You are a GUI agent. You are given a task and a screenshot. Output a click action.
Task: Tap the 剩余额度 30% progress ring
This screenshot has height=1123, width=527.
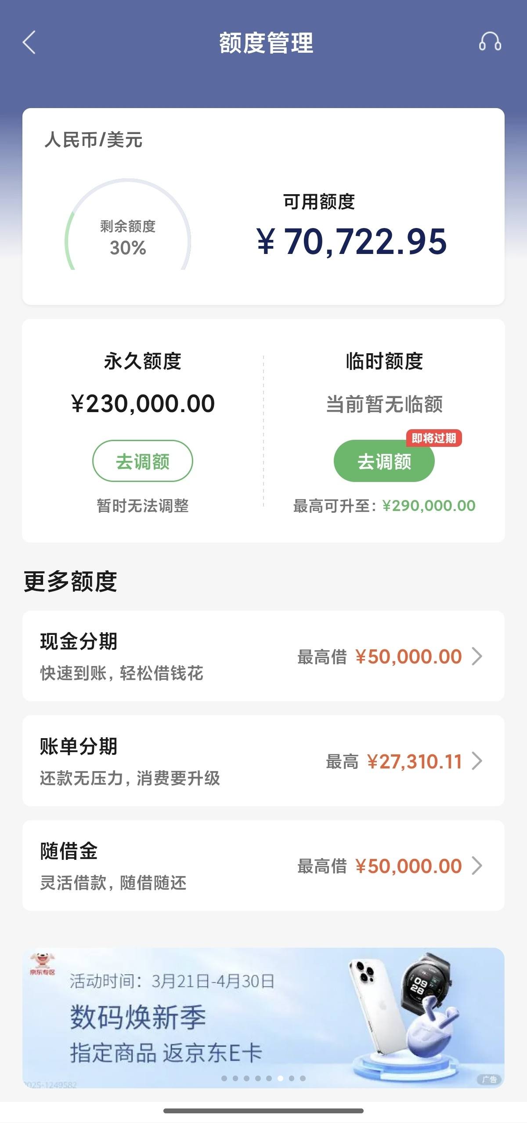coord(128,225)
